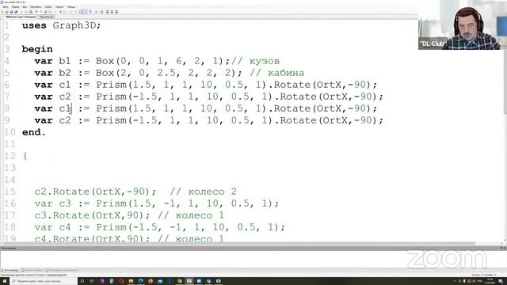507x285 pixels.
Task: Click 'var c4' on line 18
Action: [52, 227]
